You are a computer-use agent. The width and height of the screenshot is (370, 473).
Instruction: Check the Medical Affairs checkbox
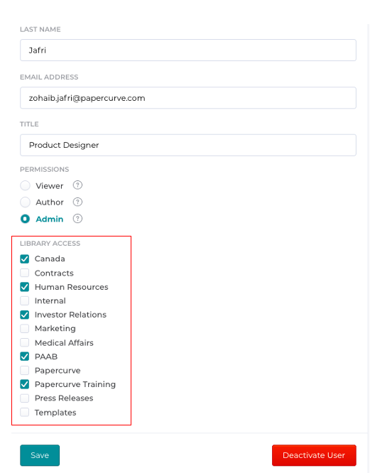(25, 343)
